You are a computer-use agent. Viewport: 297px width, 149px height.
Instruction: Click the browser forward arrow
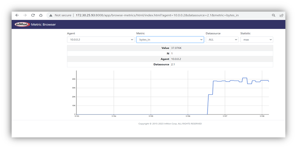tap(25, 16)
